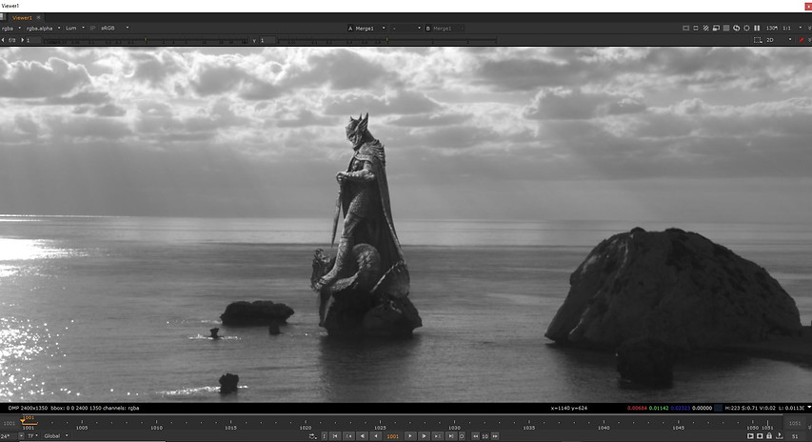Image resolution: width=812 pixels, height=442 pixels.
Task: Open the wipe mode dropdown between A and B
Action: click(406, 29)
